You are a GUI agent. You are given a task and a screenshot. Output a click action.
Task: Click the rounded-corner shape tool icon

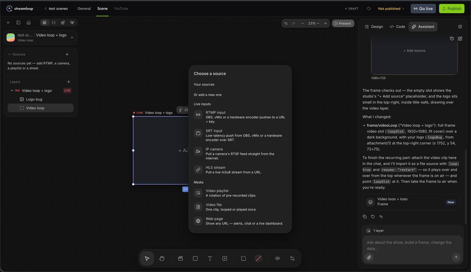pos(244,258)
